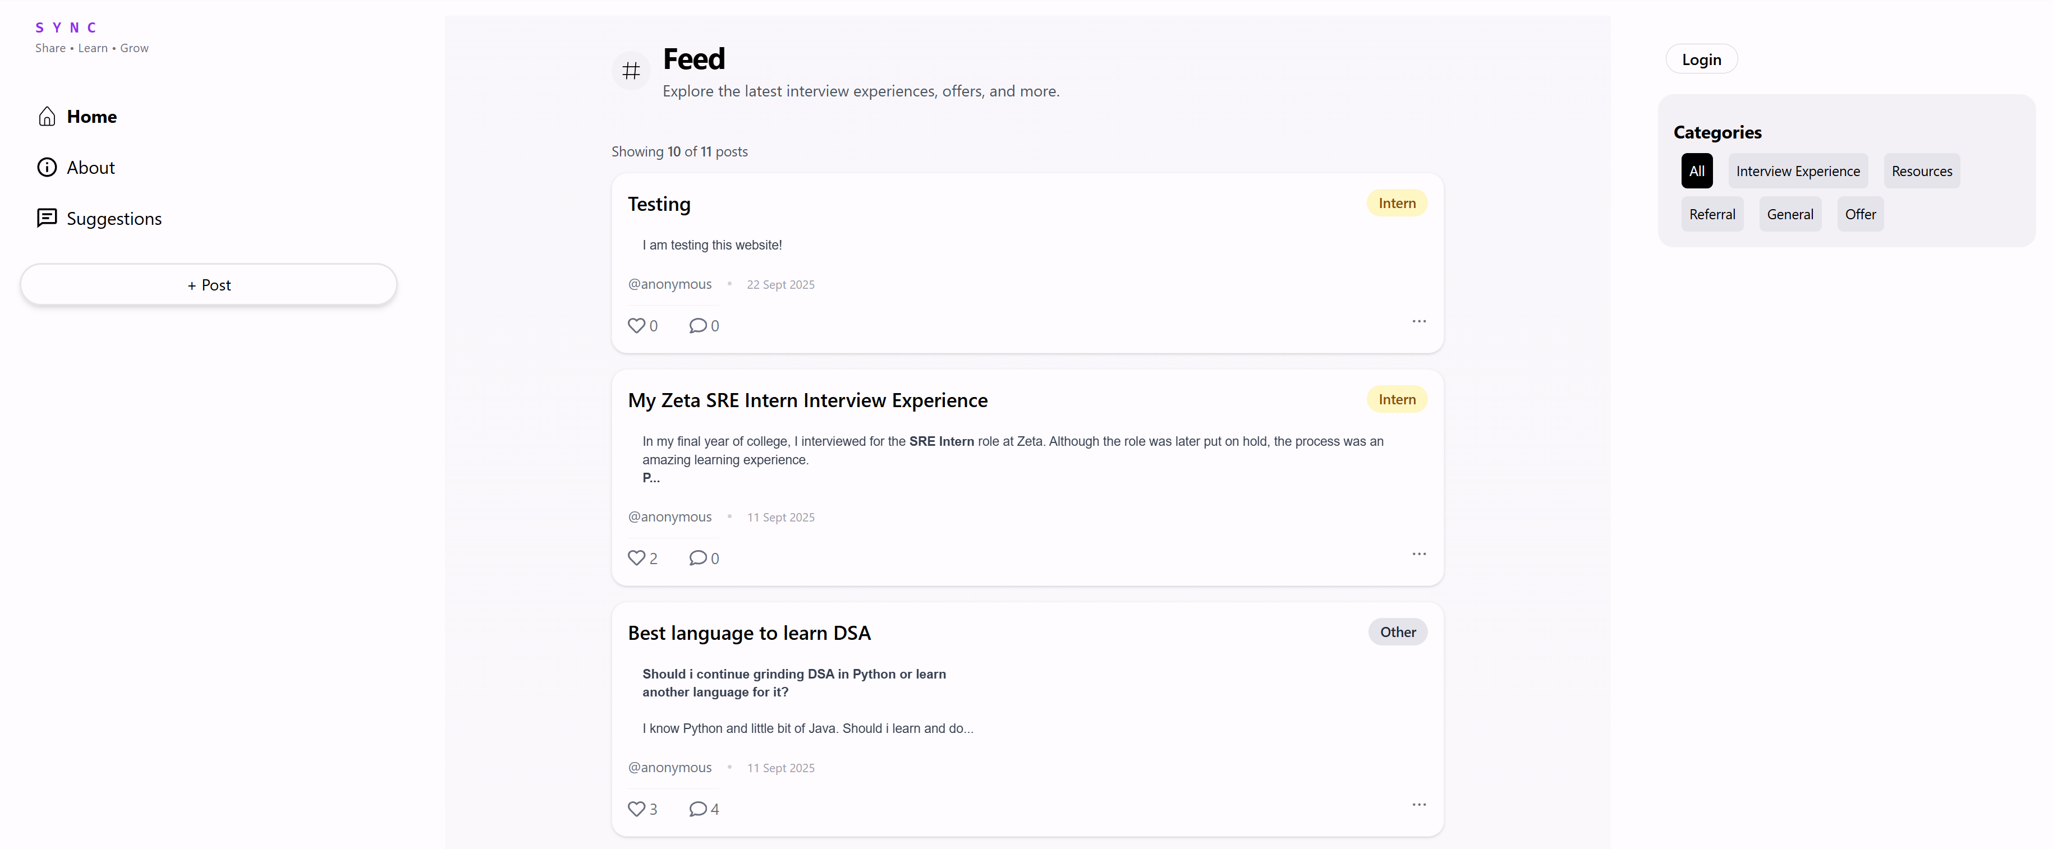Like the Zeta SRE Intern post
2053x849 pixels.
pyautogui.click(x=636, y=557)
